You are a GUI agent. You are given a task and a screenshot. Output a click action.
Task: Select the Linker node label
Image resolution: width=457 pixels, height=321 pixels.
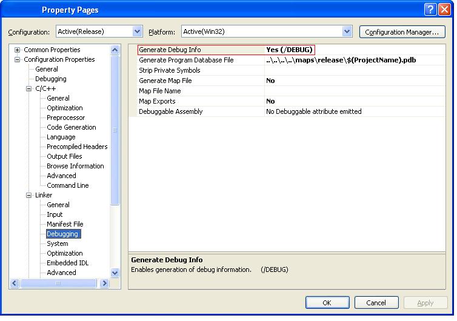[44, 195]
